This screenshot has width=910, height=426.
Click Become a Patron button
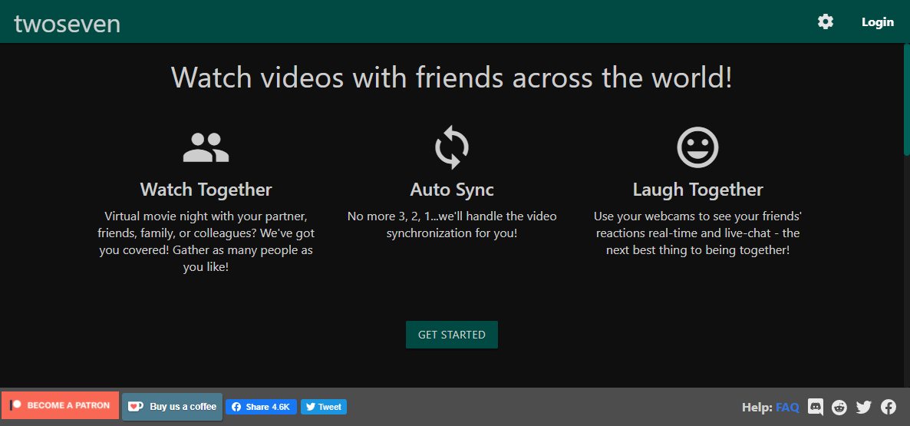[x=61, y=405]
